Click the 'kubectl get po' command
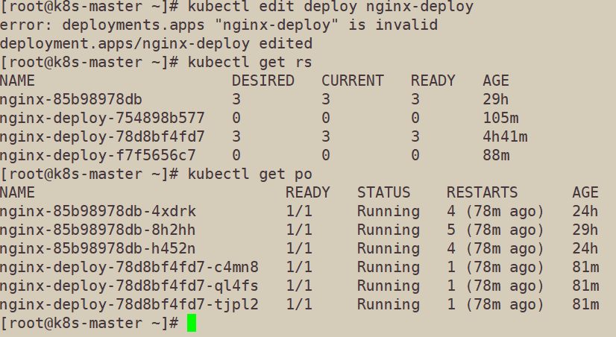Image resolution: width=616 pixels, height=337 pixels. tap(250, 174)
